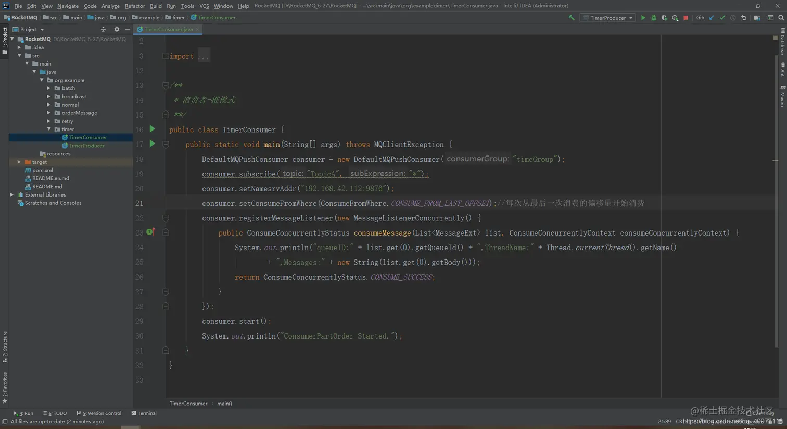Image resolution: width=787 pixels, height=429 pixels.
Task: Run with coverage icon
Action: (664, 18)
